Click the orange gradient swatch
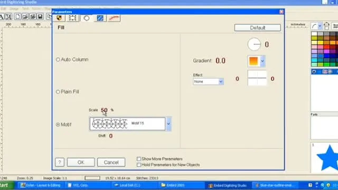Image resolution: width=338 pixels, height=190 pixels. point(253,61)
